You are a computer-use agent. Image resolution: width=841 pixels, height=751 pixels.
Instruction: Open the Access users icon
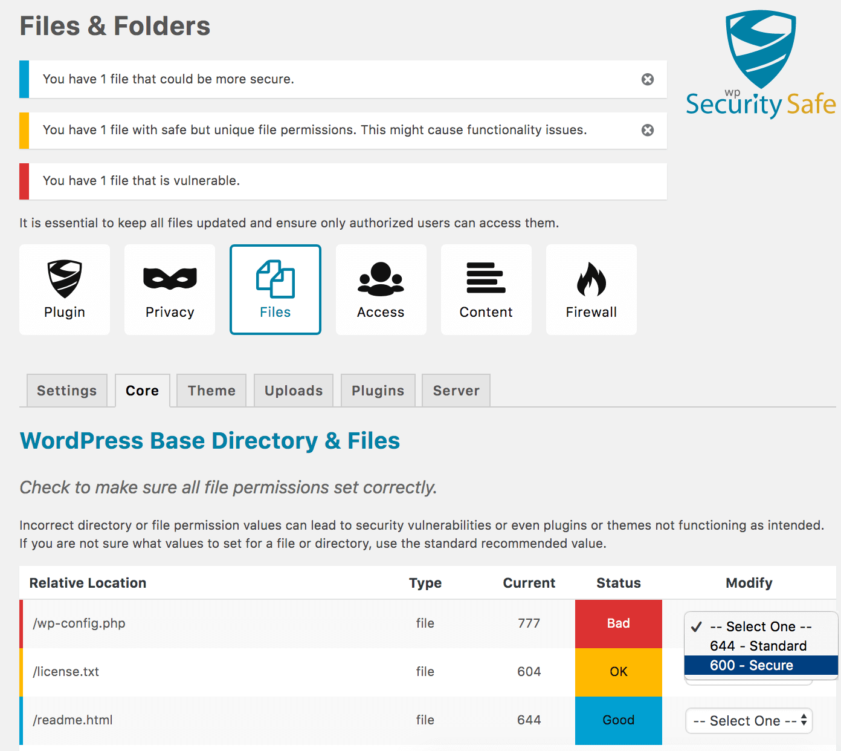(381, 289)
